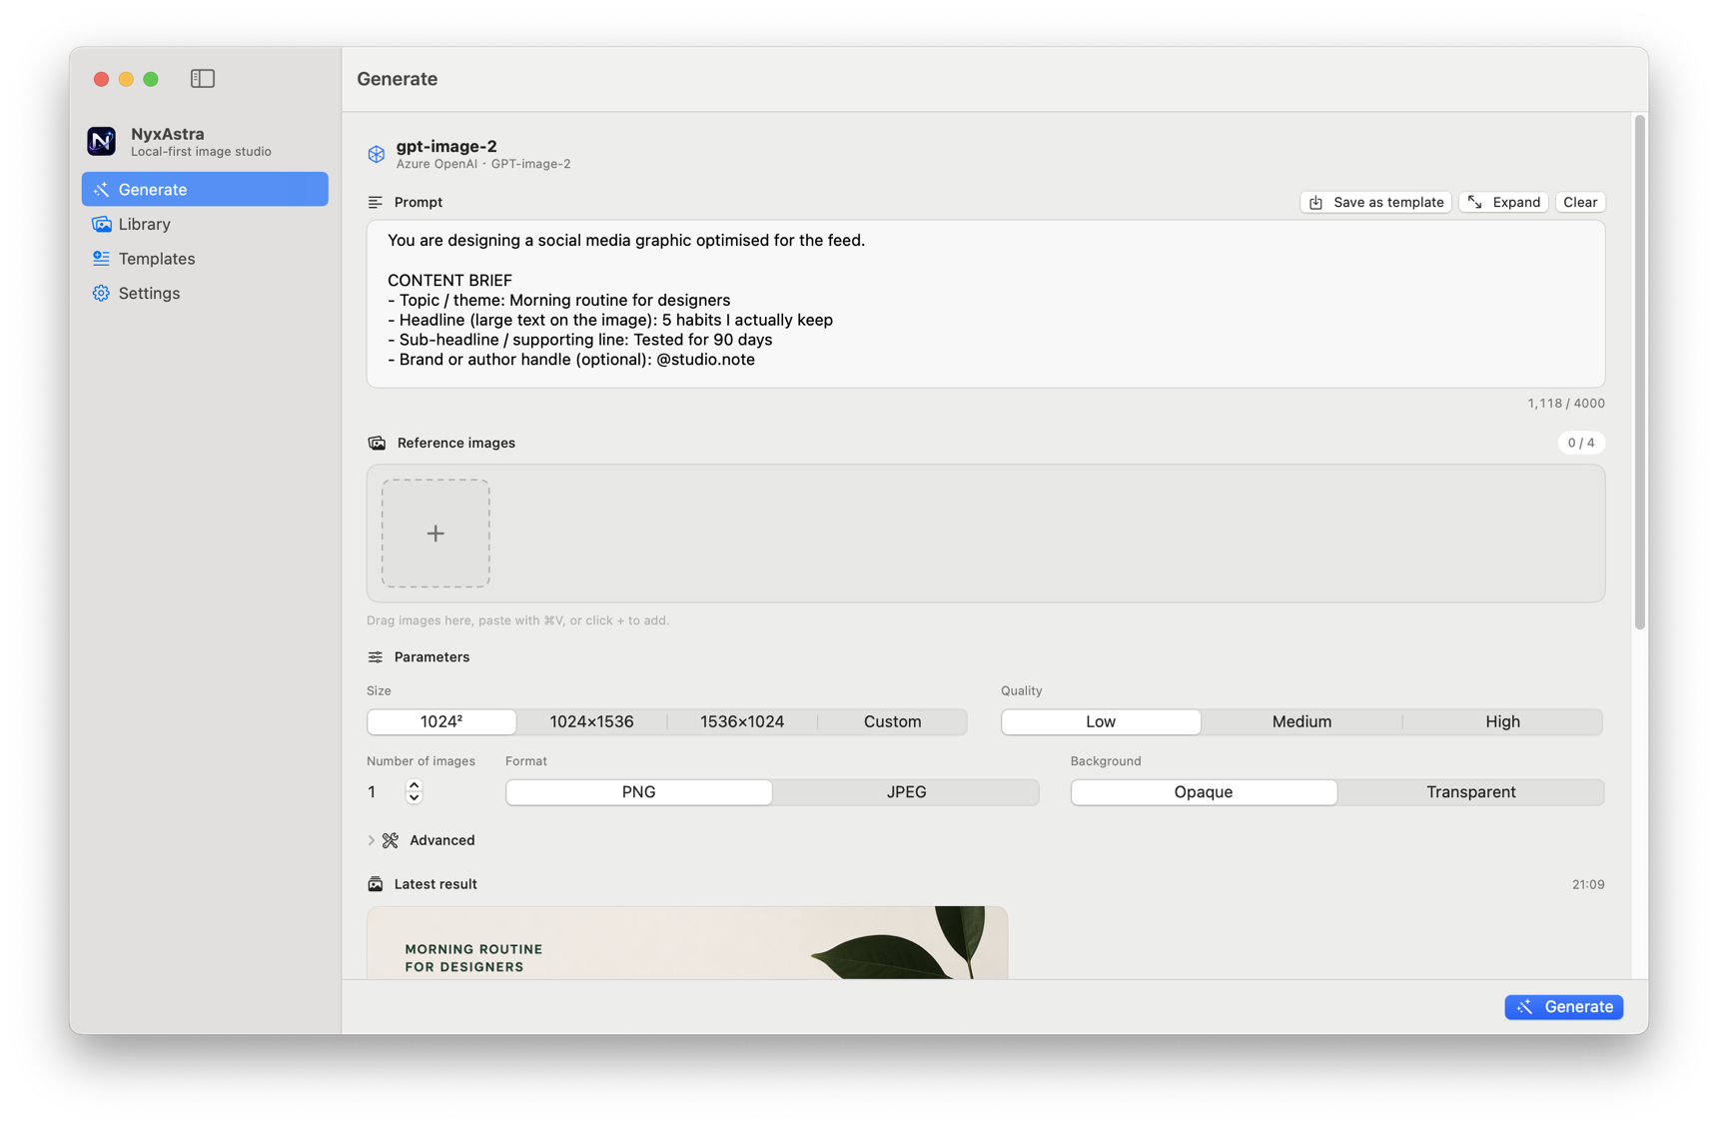
Task: Click the Generate button at bottom right
Action: tap(1563, 1007)
